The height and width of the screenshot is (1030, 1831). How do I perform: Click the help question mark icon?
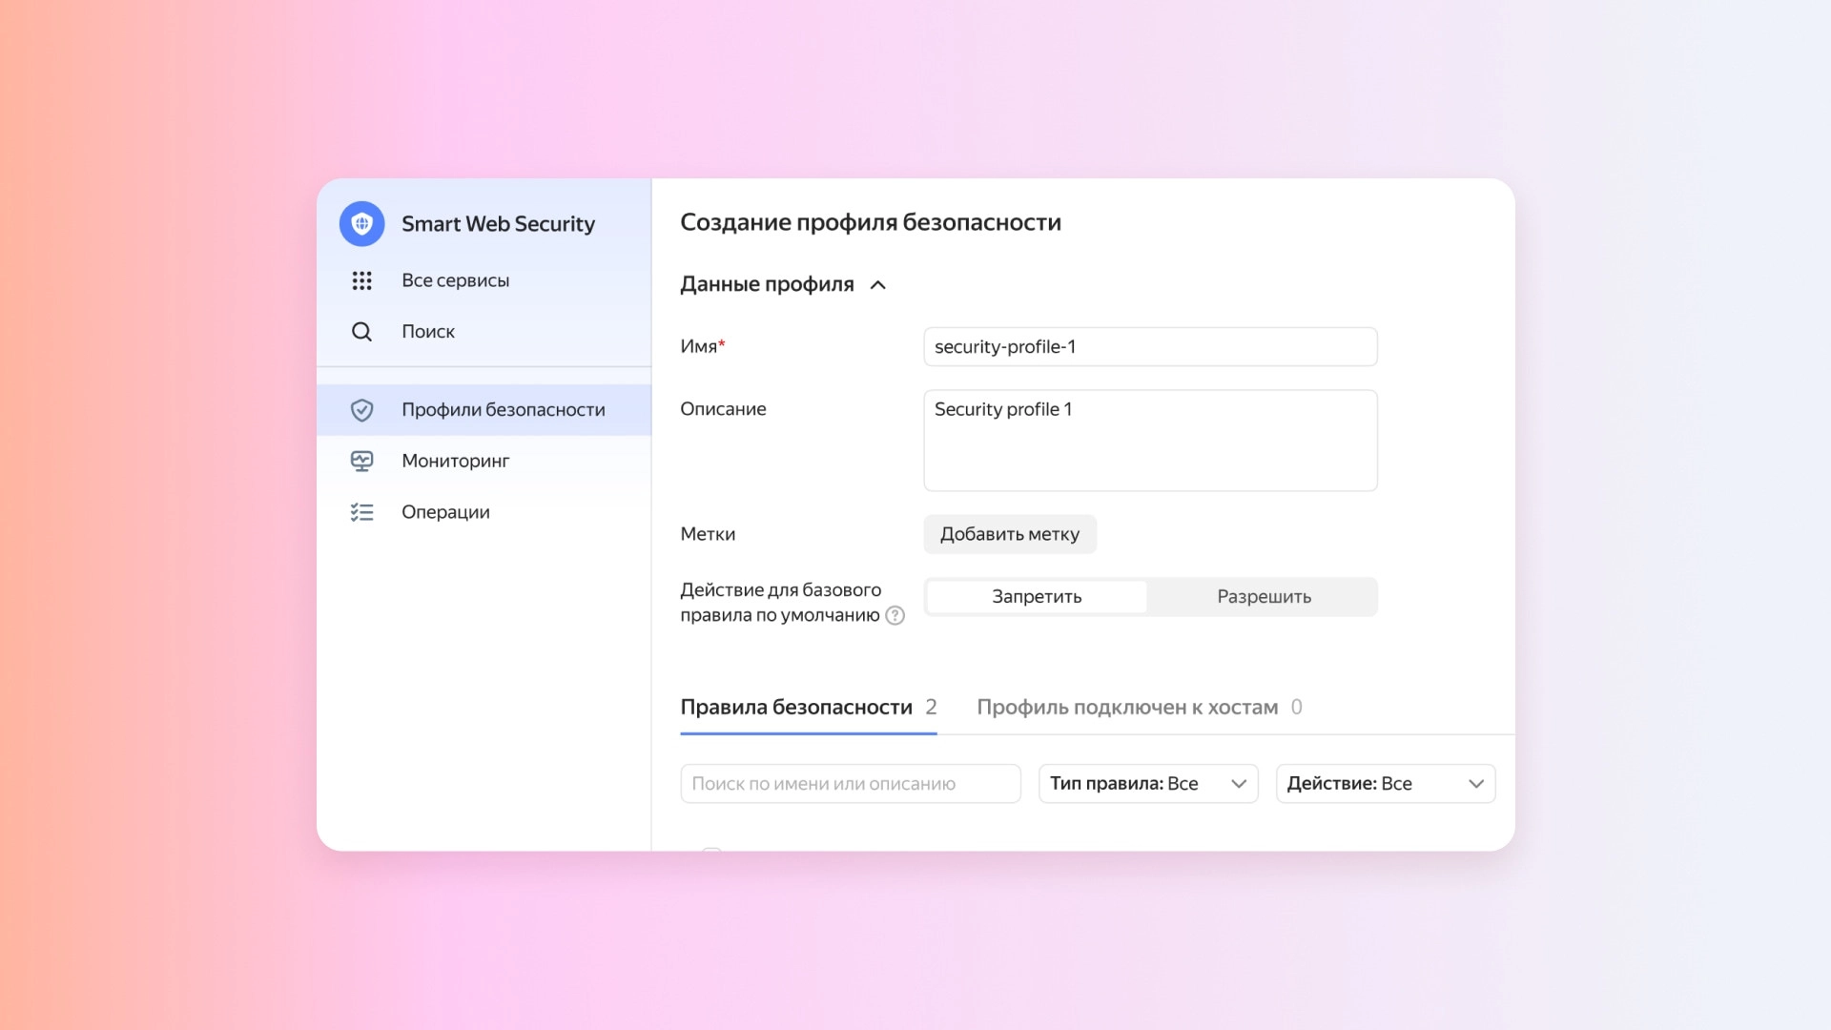click(895, 615)
